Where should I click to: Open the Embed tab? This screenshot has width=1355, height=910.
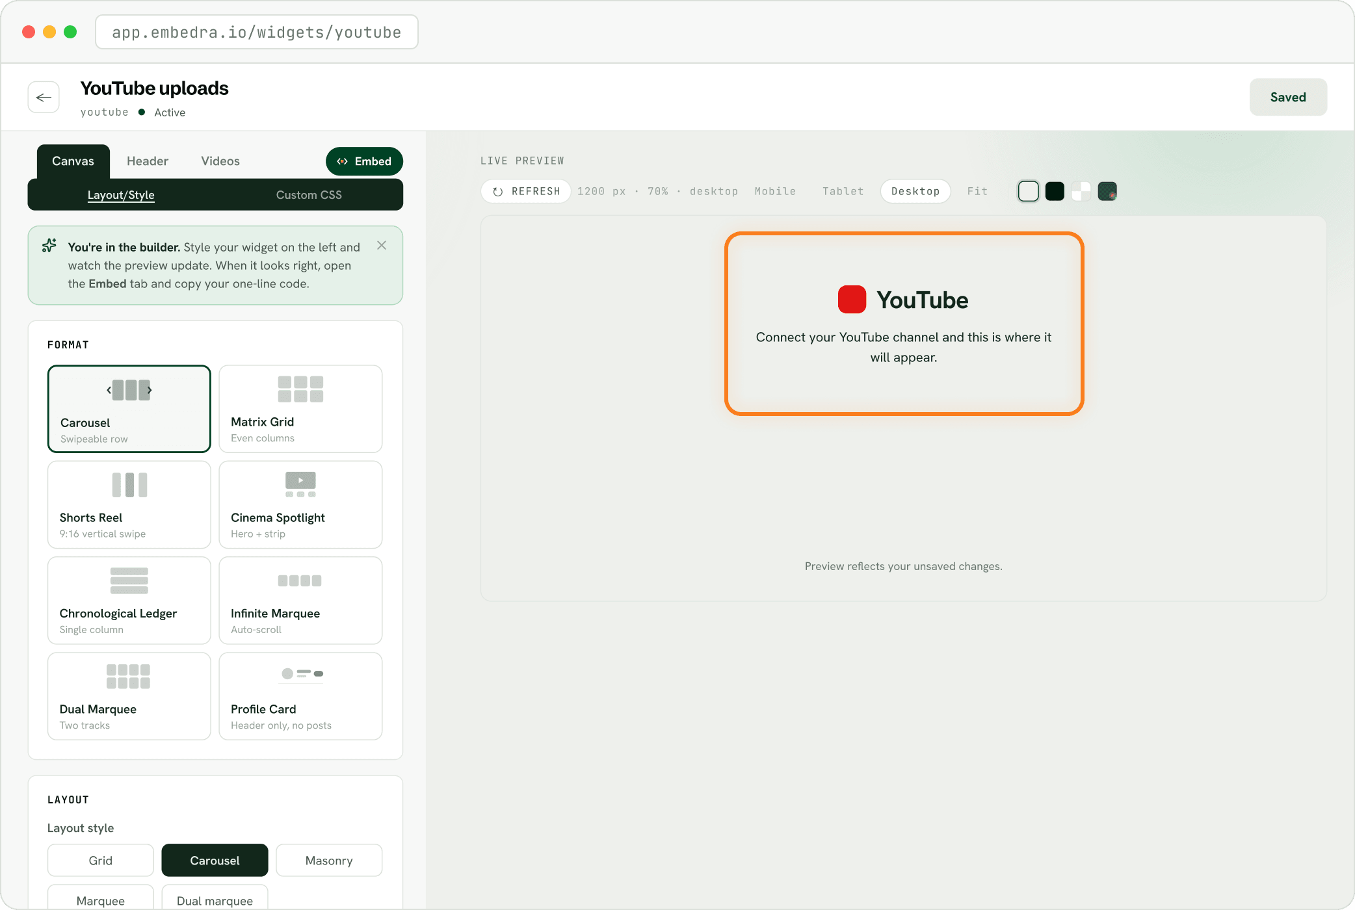coord(364,161)
